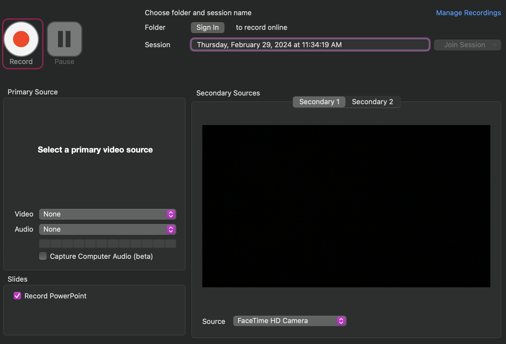This screenshot has height=344, width=506.
Task: Click the purple arrows beside FaceTime HD Camera
Action: point(341,321)
